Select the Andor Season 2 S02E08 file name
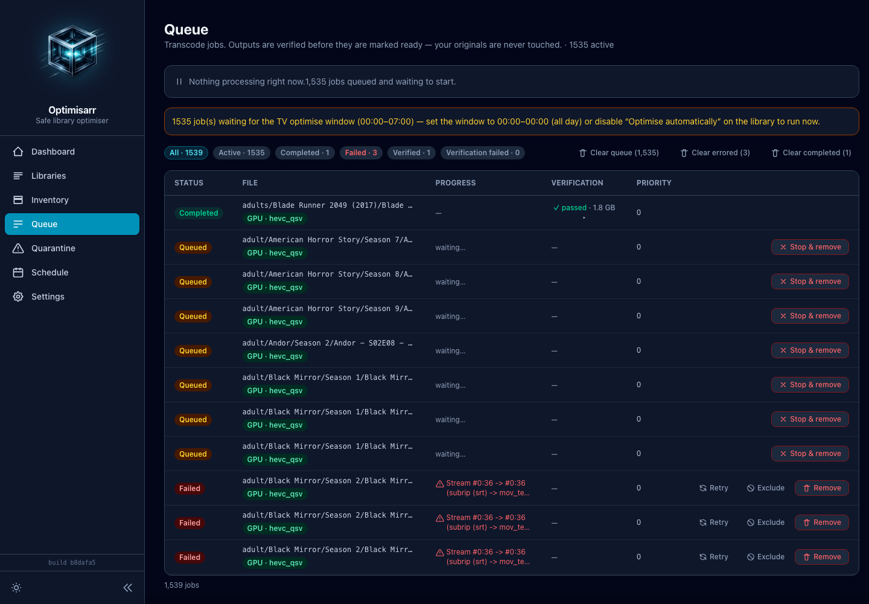 (328, 343)
